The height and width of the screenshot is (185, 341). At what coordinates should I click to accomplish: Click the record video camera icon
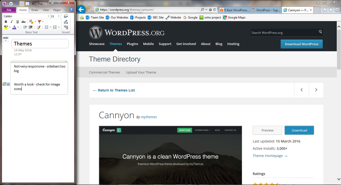tap(66, 27)
